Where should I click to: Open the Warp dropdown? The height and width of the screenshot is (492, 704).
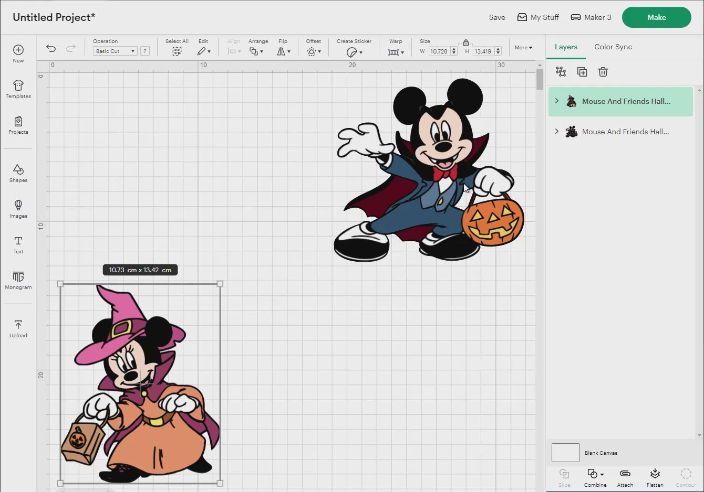click(x=396, y=52)
